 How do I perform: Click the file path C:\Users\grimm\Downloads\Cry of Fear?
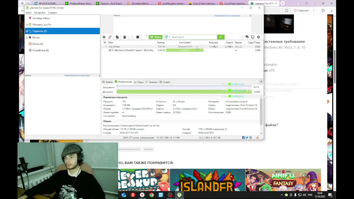140,126
